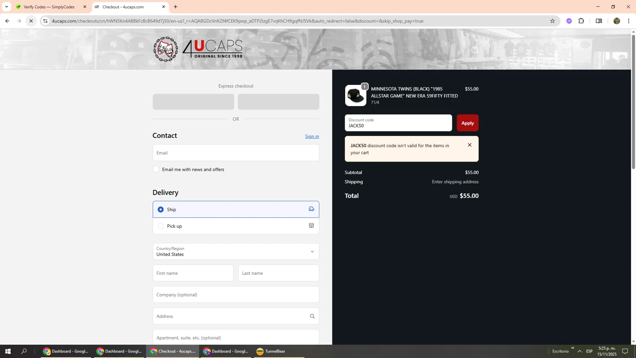Screen dimensions: 636x358
Task: Switch to Verify Codes — SimplyCodes tab
Action: click(x=51, y=7)
